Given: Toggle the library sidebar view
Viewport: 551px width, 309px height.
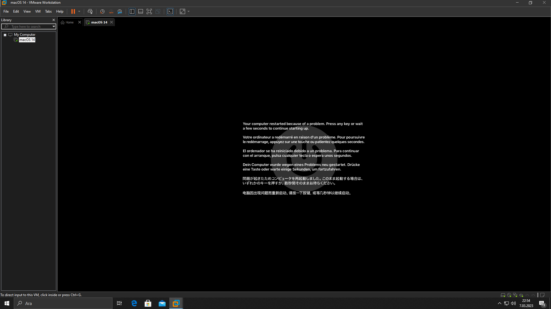Looking at the screenshot, I should pyautogui.click(x=132, y=11).
